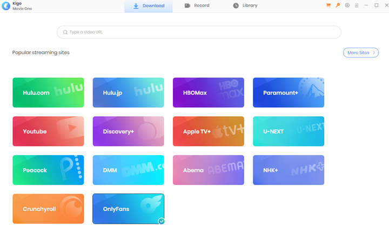Open the Peacock site tile

[x=48, y=170]
